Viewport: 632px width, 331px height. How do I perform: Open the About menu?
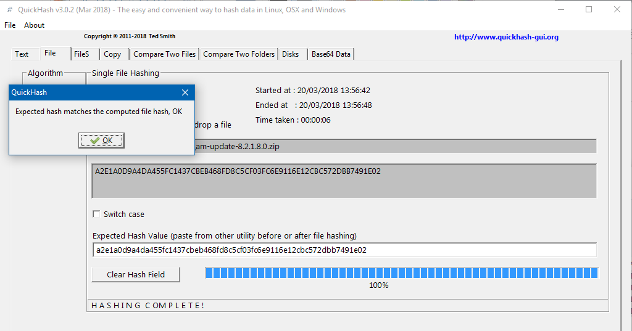pos(35,25)
